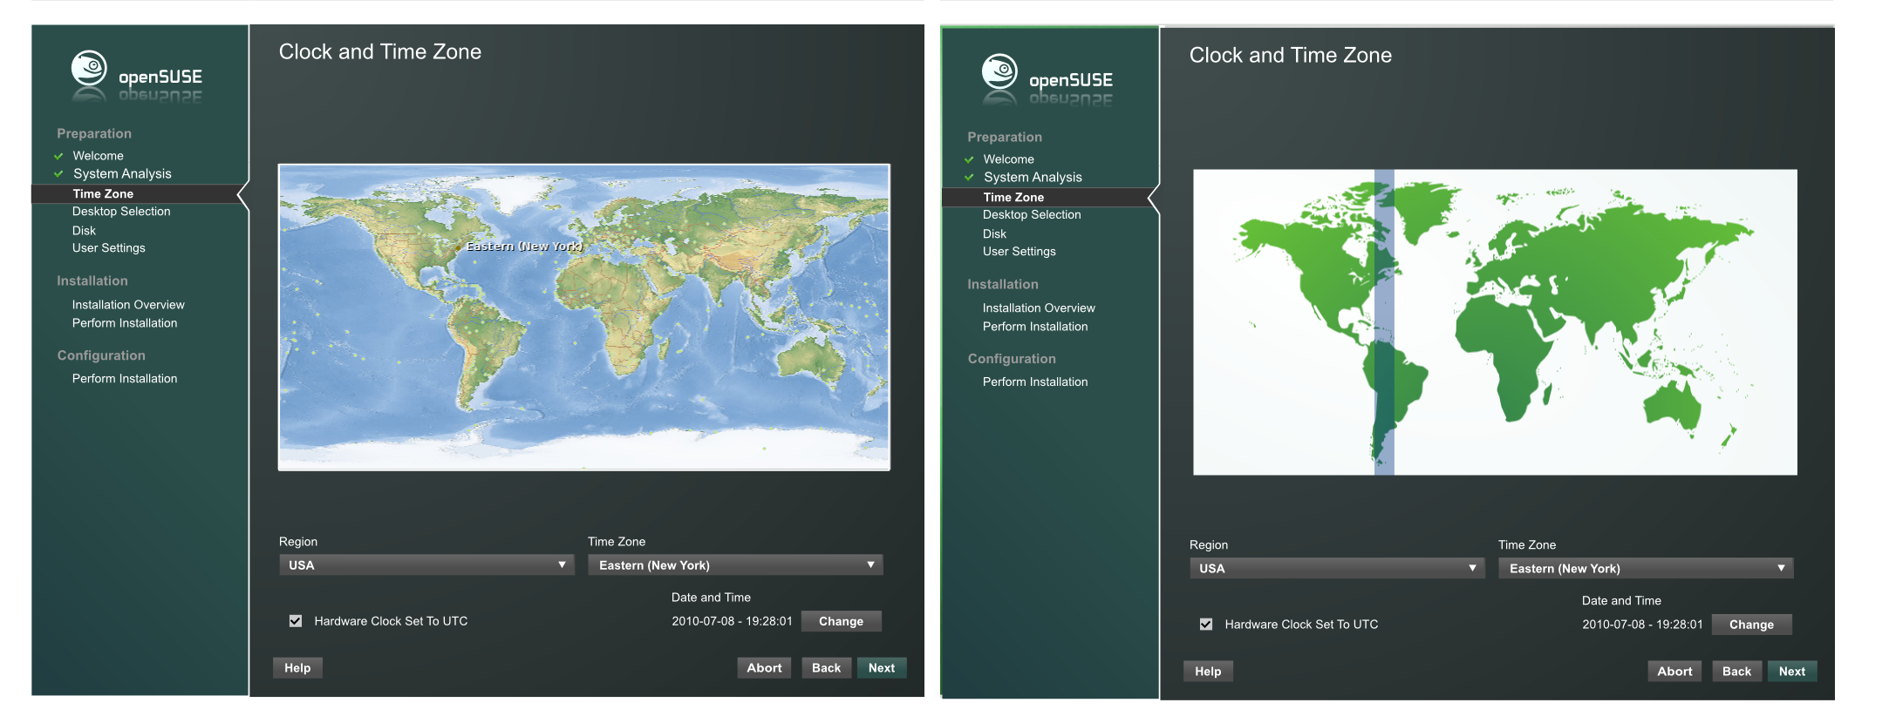
Task: Click the New York marker on the satellite map
Action: coord(459,247)
